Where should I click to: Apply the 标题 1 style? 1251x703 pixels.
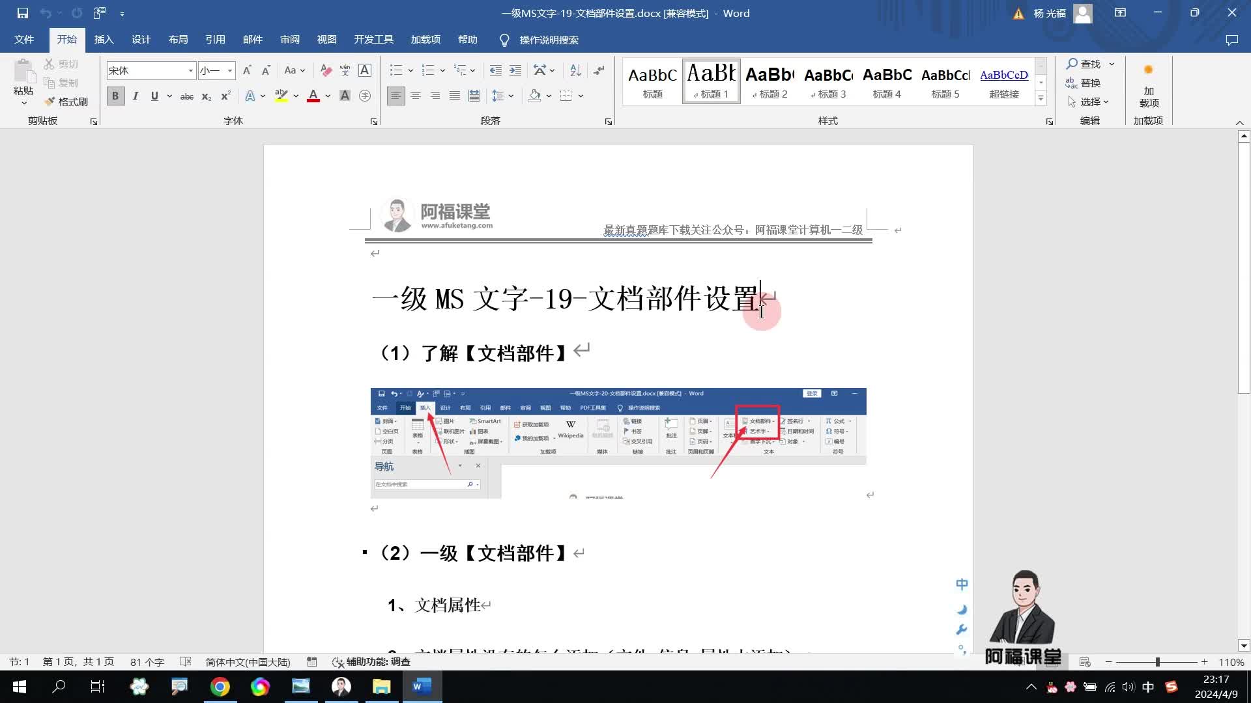pyautogui.click(x=711, y=81)
